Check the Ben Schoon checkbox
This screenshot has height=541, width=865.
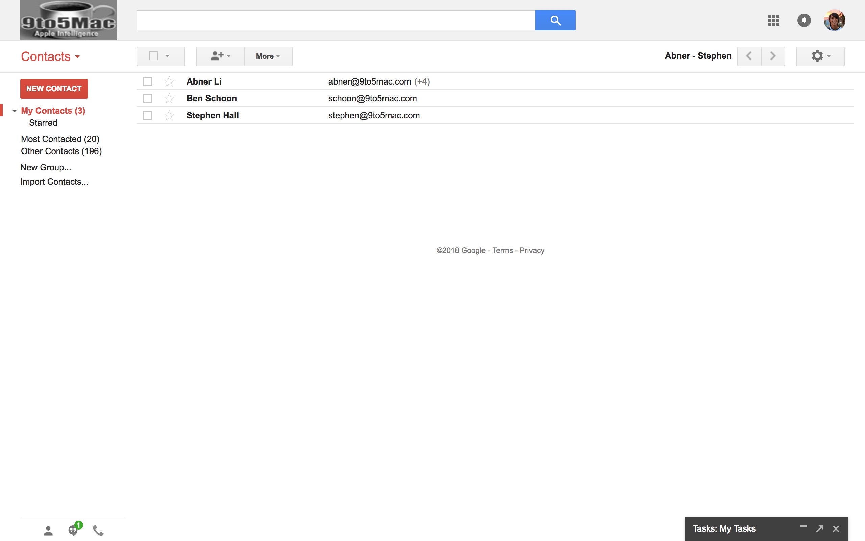pos(148,98)
